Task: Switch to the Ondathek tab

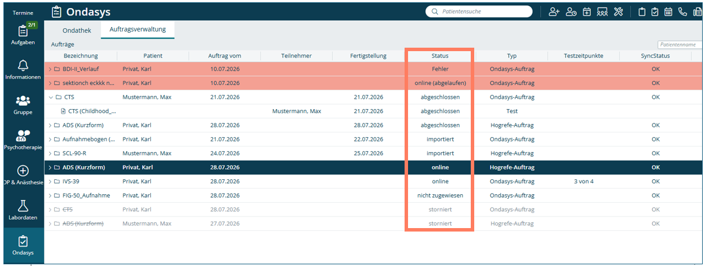Action: [77, 30]
